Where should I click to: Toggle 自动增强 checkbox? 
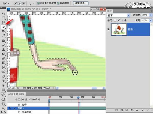pos(58,4)
